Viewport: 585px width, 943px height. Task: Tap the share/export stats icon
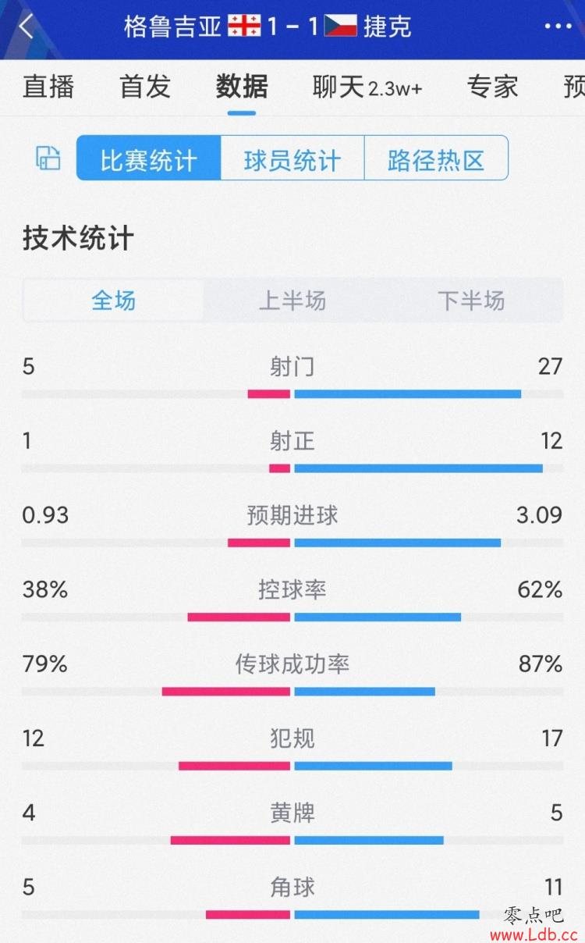pyautogui.click(x=48, y=158)
